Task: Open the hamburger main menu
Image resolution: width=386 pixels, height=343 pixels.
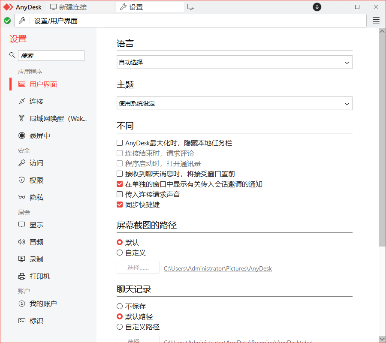Action: tap(376, 21)
